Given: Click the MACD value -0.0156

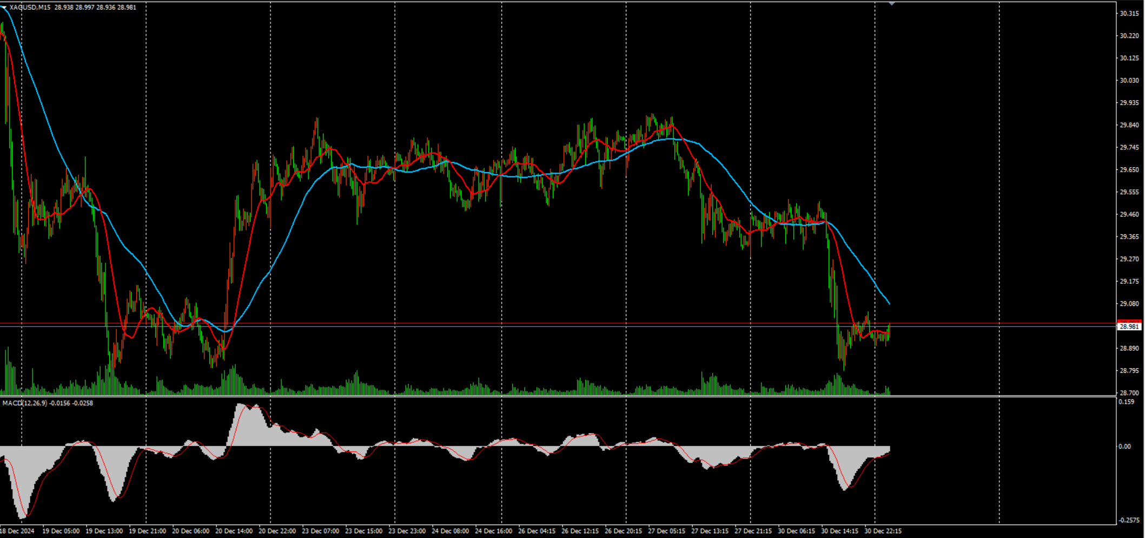Looking at the screenshot, I should click(60, 403).
